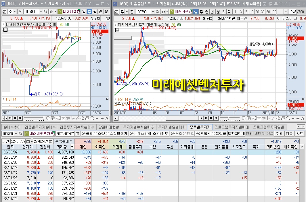The width and height of the screenshot is (306, 202).
Task: Click the search icon beside bottom stock code 100790
Action: pos(21,134)
